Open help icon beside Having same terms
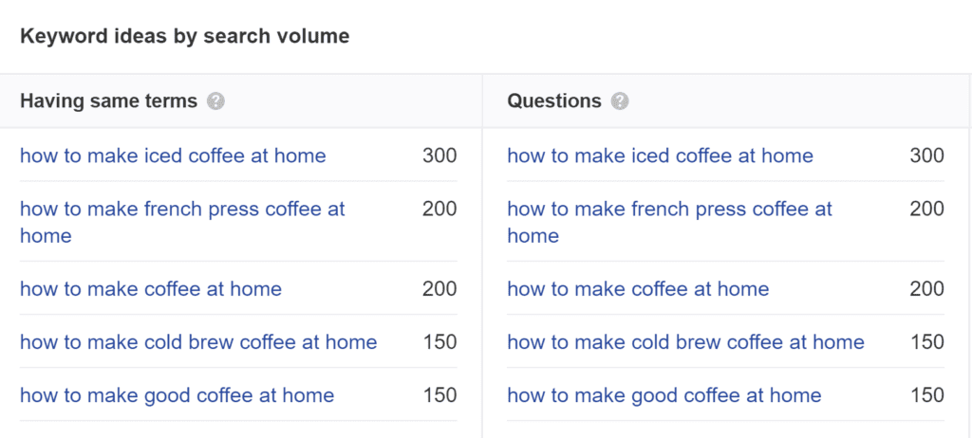The height and width of the screenshot is (438, 972). point(215,101)
